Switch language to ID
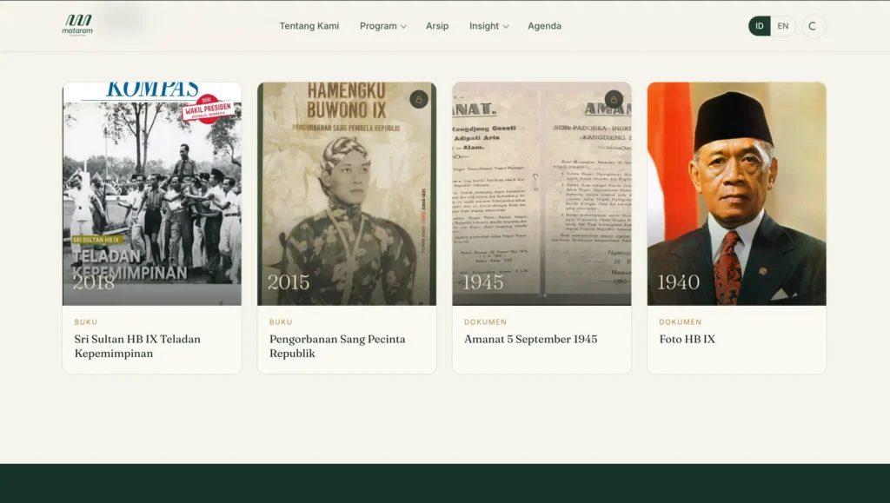 [x=760, y=26]
